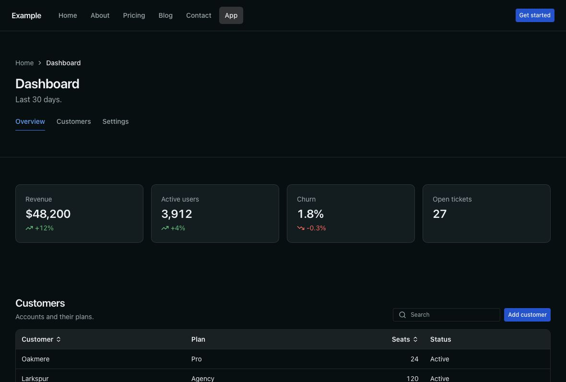Image resolution: width=566 pixels, height=382 pixels.
Task: Click the Churn downward trend icon
Action: tap(301, 228)
